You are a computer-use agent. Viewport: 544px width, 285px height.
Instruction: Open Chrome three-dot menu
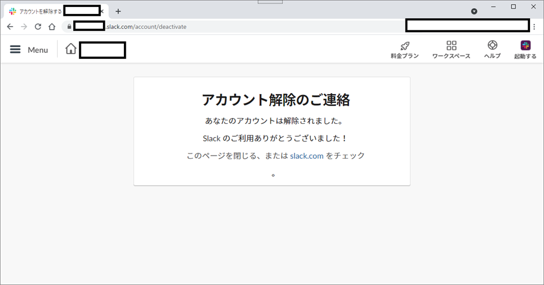534,27
